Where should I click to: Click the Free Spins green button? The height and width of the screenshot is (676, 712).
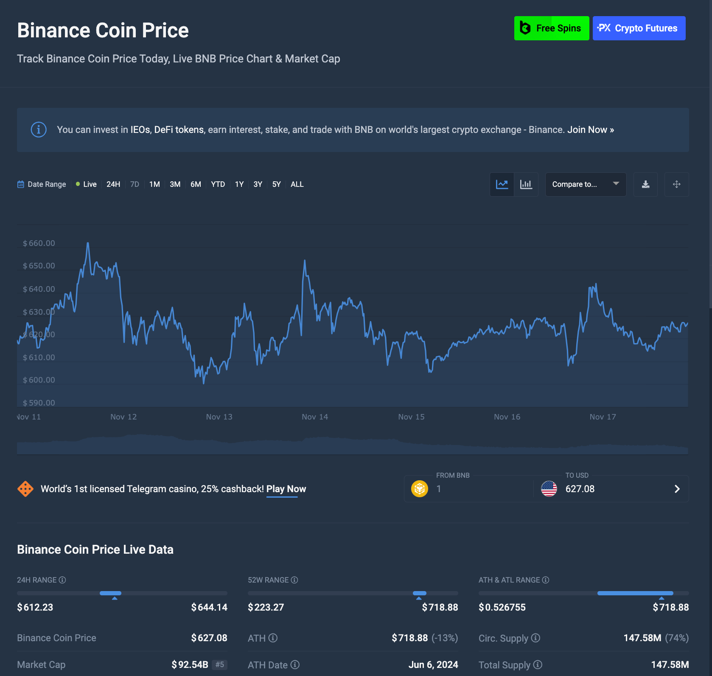click(x=552, y=28)
